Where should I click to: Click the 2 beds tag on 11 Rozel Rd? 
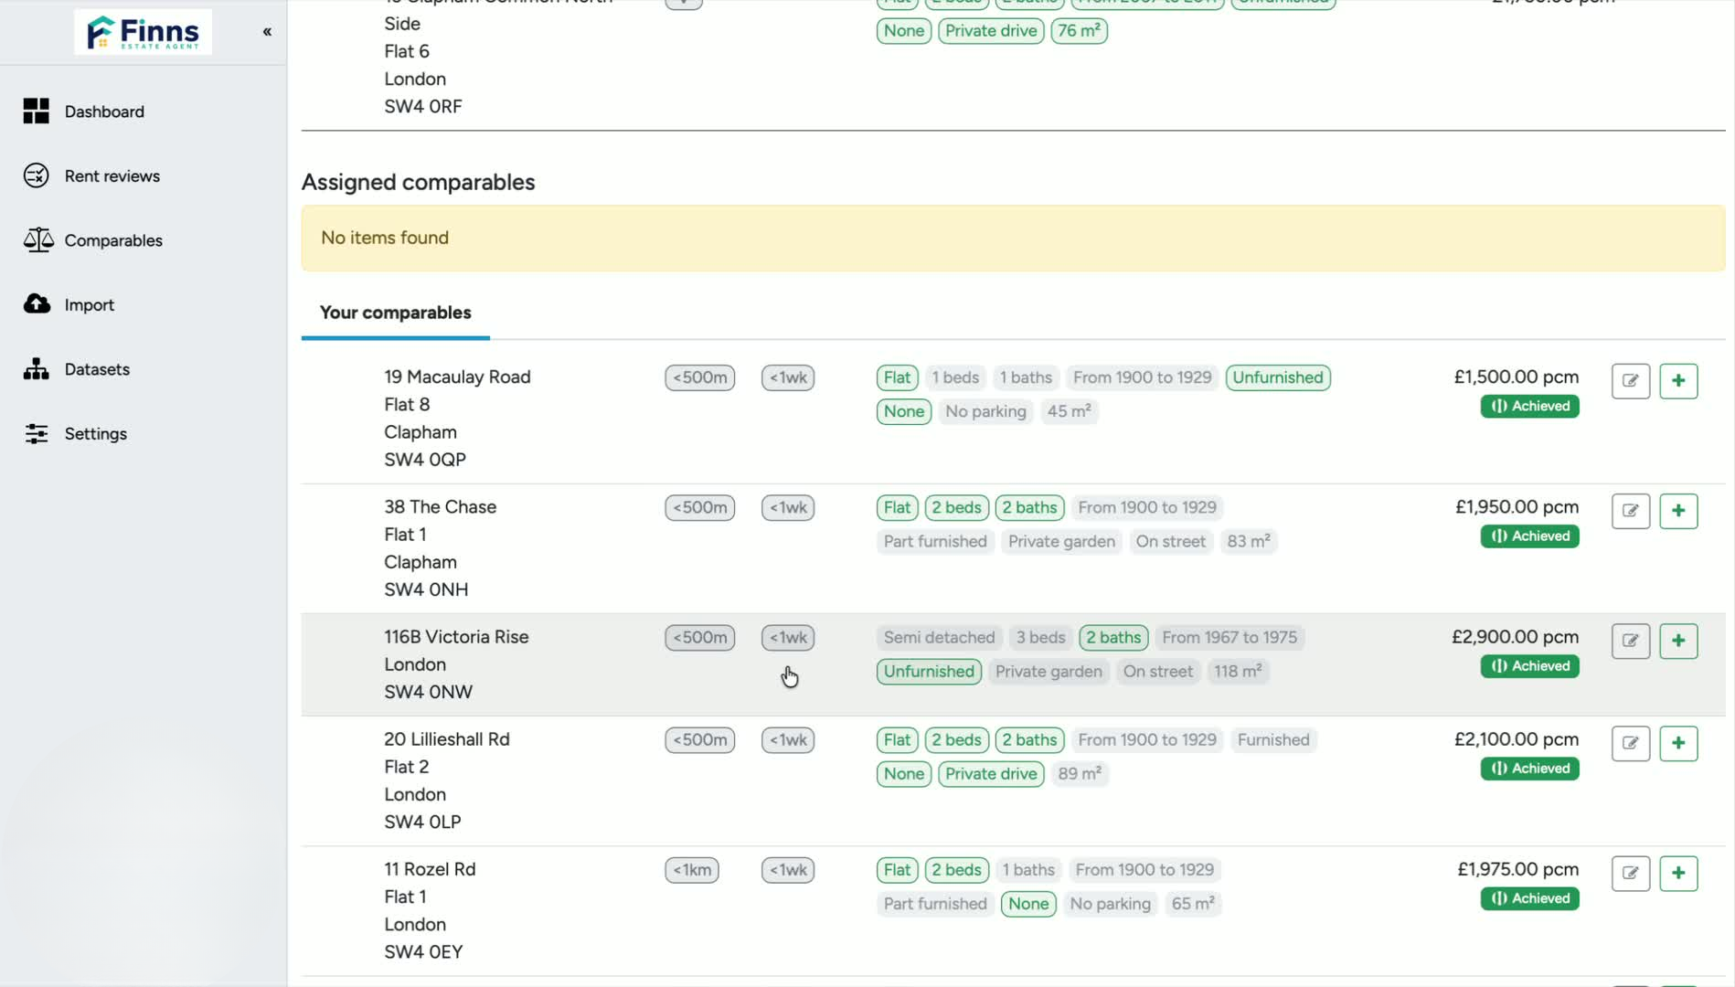coord(956,870)
